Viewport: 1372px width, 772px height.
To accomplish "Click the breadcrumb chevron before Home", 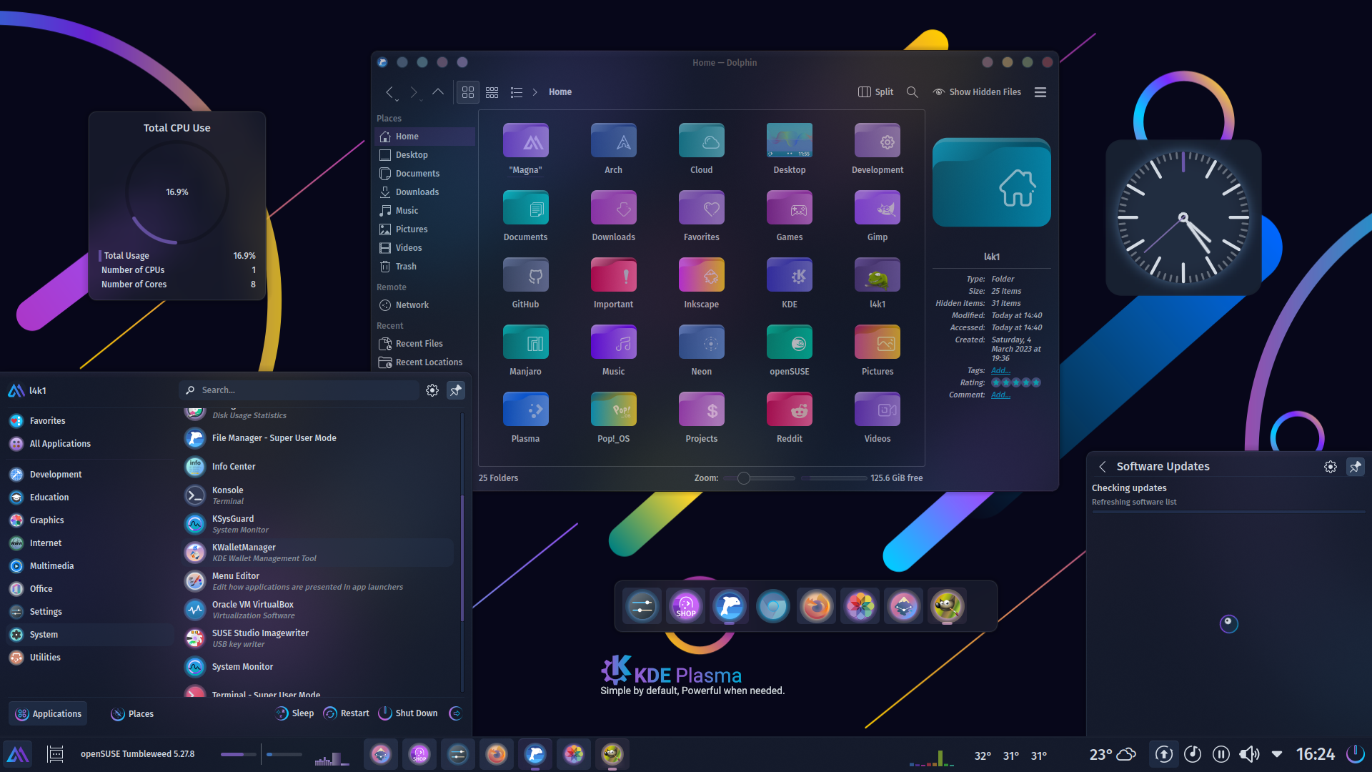I will tap(535, 92).
